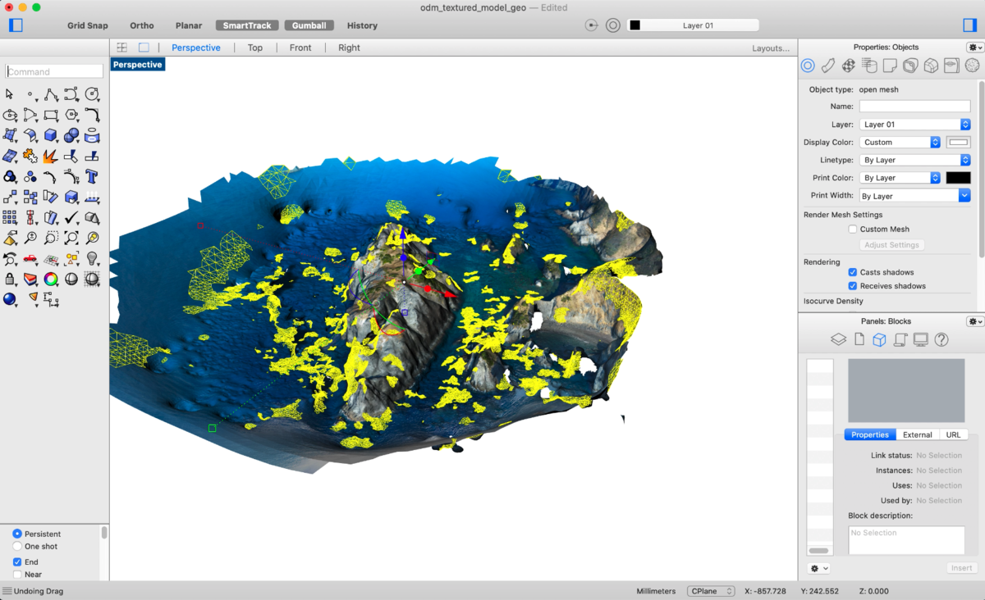Enable the Custom Mesh checkbox
Image resolution: width=985 pixels, height=600 pixels.
coord(853,230)
